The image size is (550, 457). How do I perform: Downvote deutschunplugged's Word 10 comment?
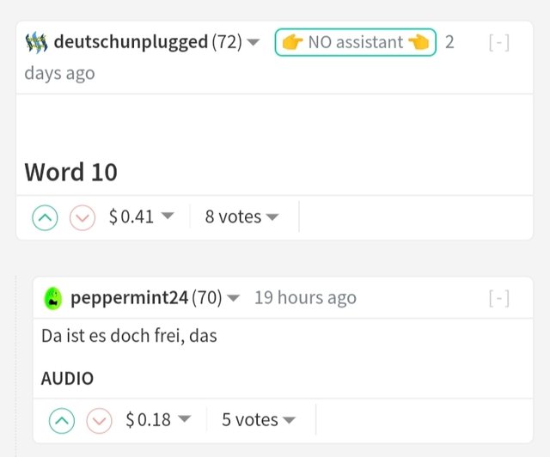pyautogui.click(x=82, y=217)
